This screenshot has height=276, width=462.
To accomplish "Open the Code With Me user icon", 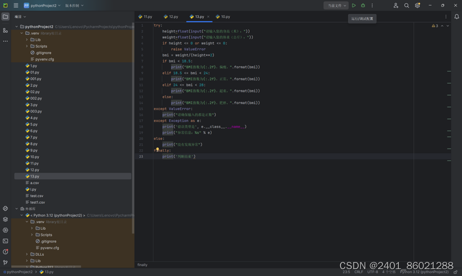I will pos(396,5).
